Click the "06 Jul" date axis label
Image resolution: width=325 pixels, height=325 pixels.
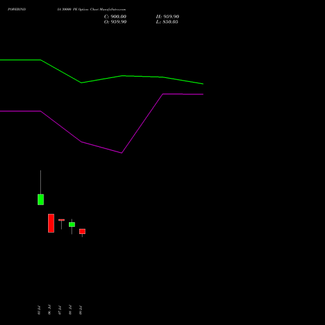tap(49, 310)
